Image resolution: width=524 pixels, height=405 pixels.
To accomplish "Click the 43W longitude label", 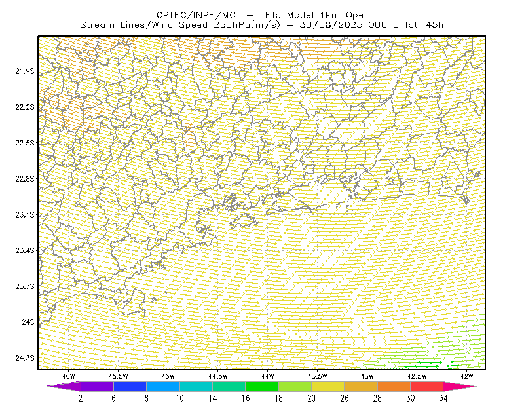I will point(367,376).
